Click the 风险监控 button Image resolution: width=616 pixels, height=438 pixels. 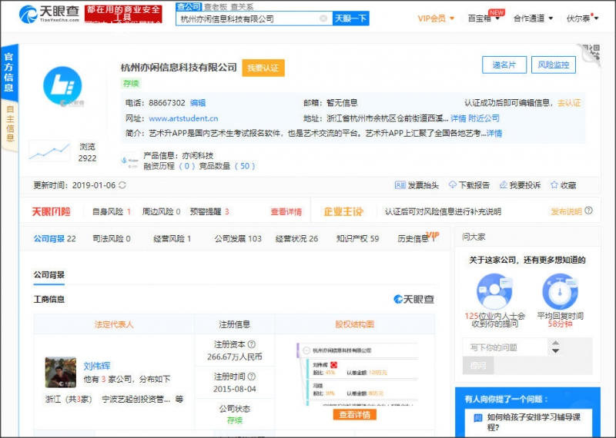click(554, 65)
